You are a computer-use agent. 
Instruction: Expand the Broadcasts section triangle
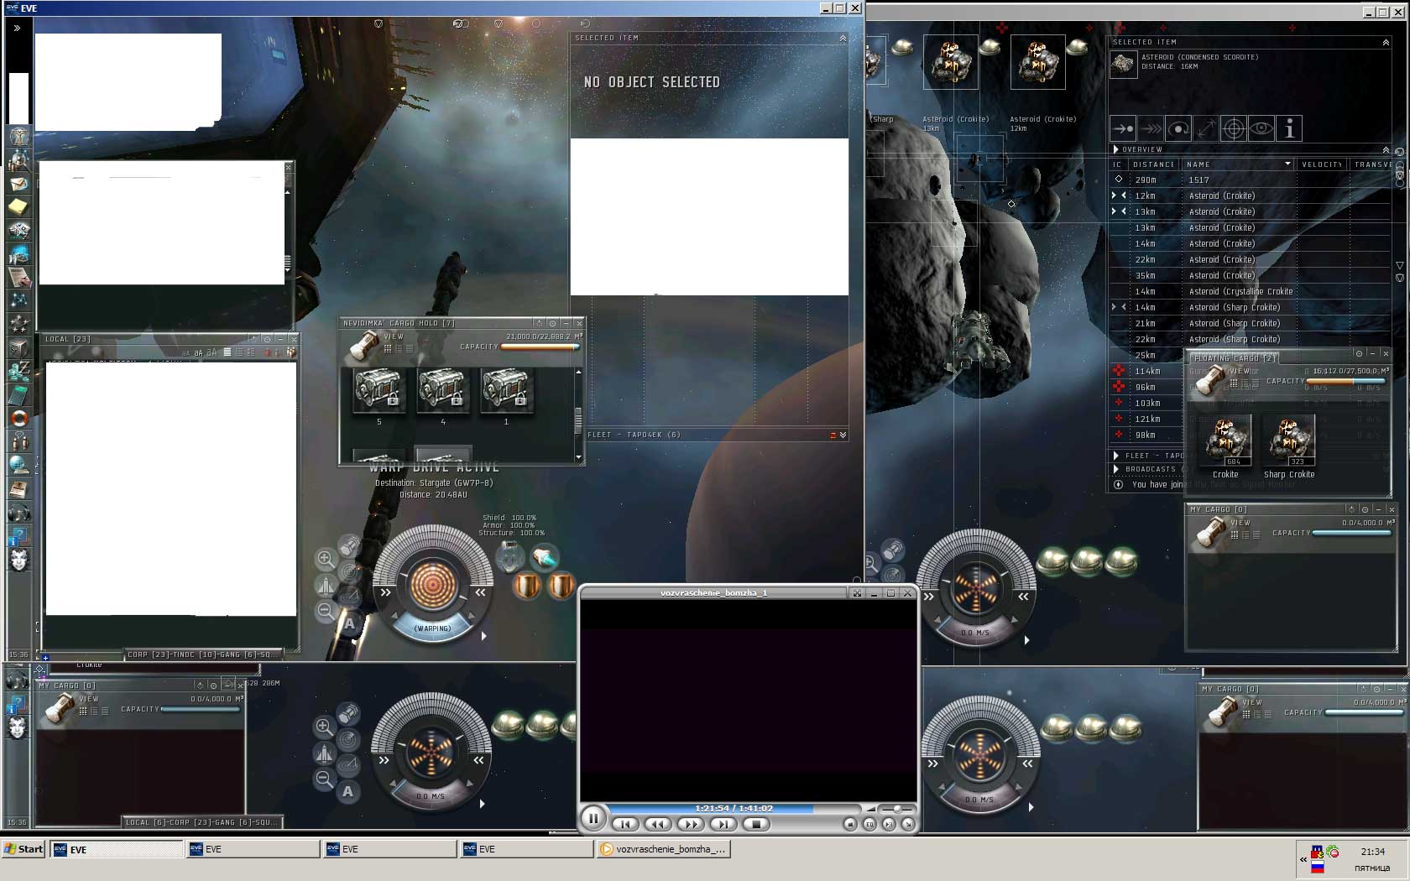(x=1115, y=469)
